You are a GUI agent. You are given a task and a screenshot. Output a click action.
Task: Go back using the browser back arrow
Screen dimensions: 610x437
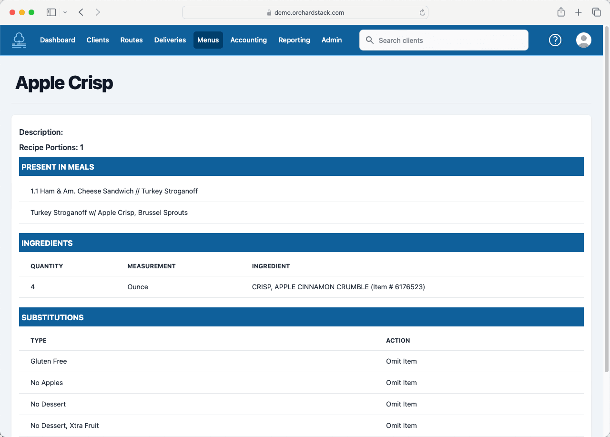[x=81, y=12]
